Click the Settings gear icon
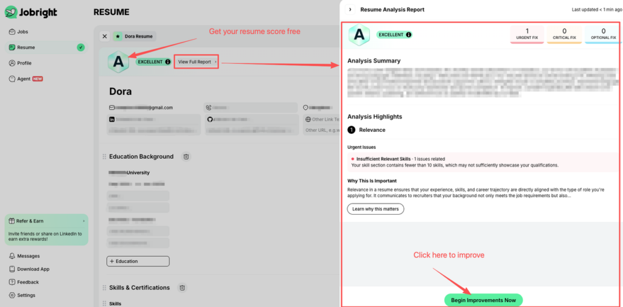Image resolution: width=623 pixels, height=307 pixels. pyautogui.click(x=12, y=295)
